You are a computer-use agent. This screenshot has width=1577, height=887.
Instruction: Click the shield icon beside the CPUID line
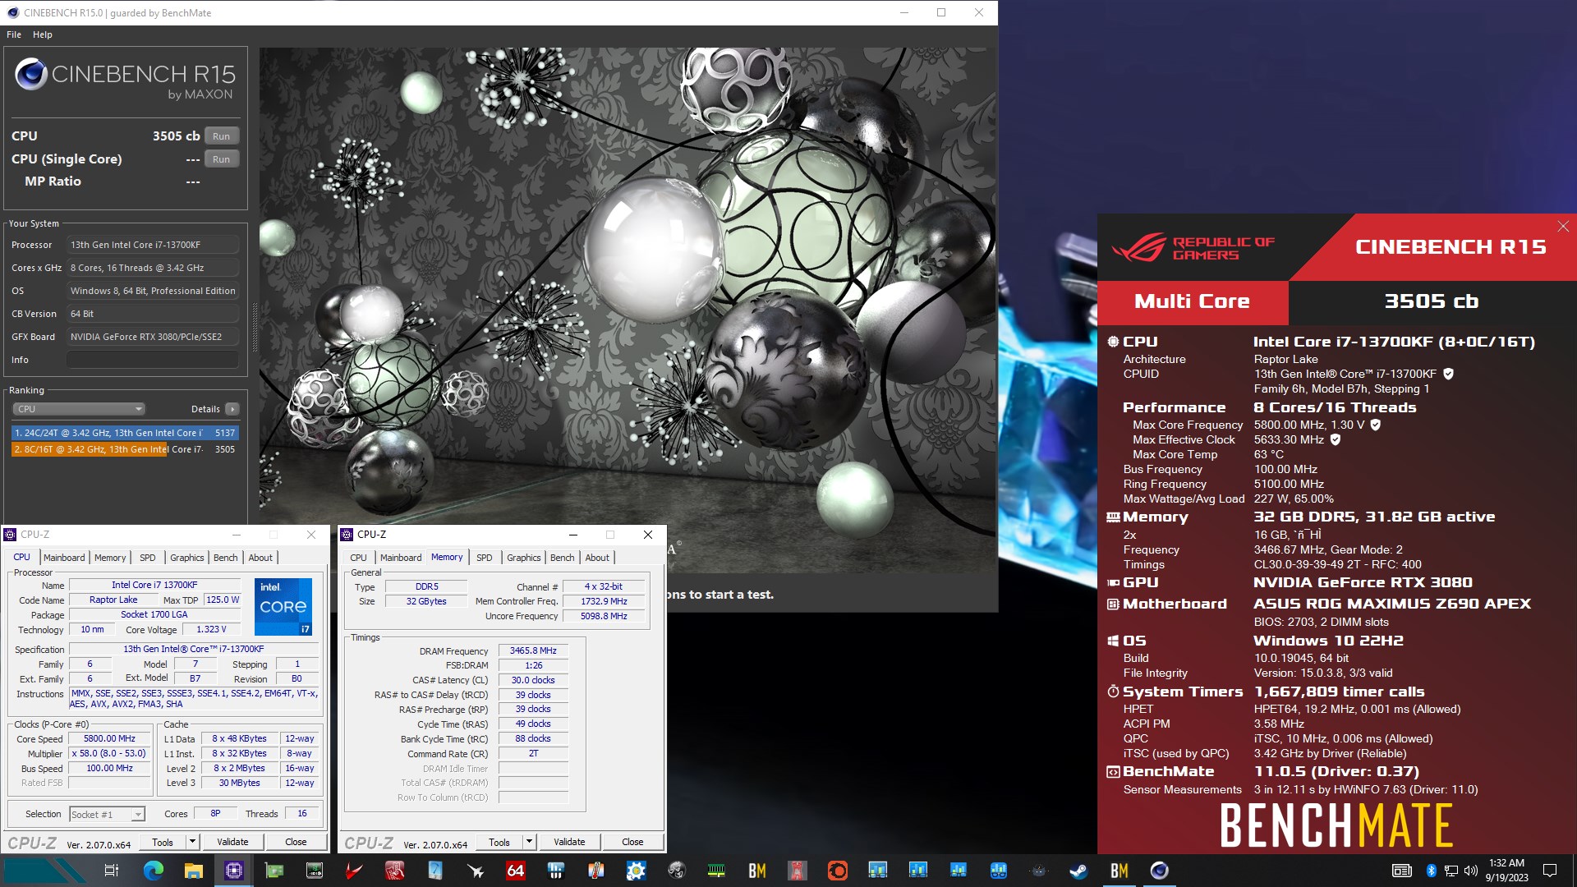click(1448, 374)
